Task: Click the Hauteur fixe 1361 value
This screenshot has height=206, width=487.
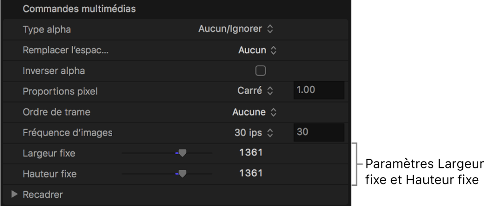Action: tap(251, 173)
